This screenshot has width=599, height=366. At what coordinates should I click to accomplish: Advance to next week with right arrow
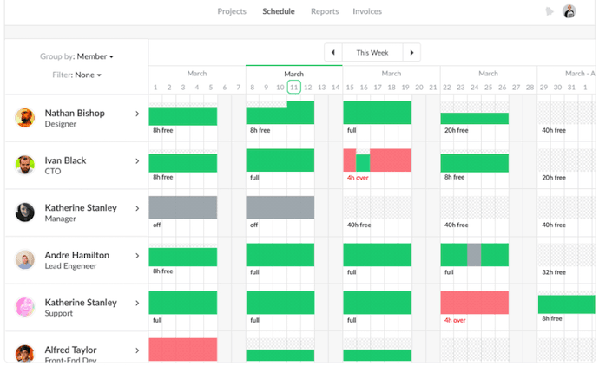coord(411,53)
